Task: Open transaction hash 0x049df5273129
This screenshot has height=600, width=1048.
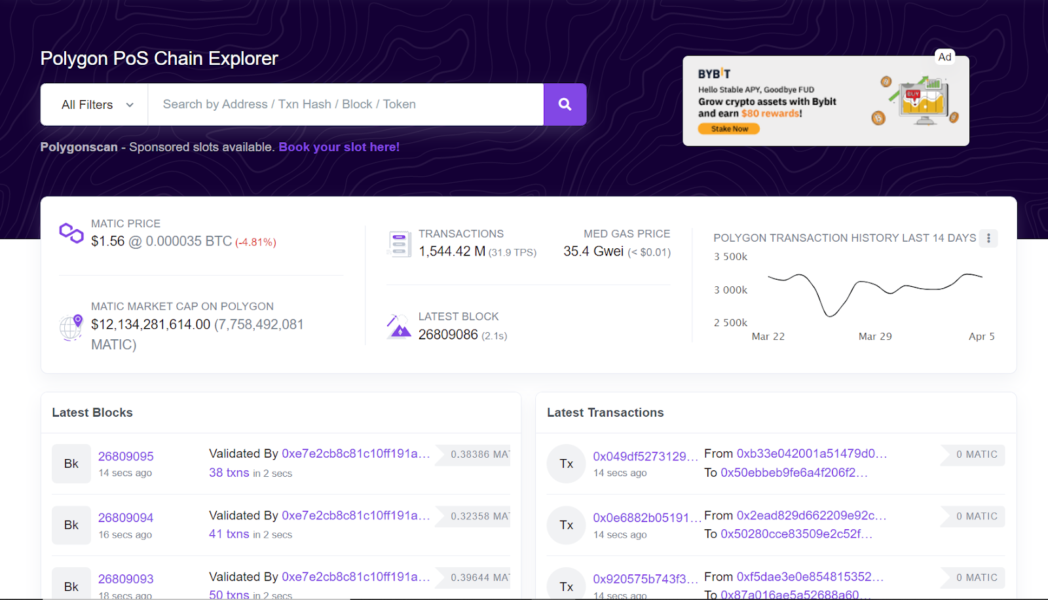Action: click(x=646, y=456)
